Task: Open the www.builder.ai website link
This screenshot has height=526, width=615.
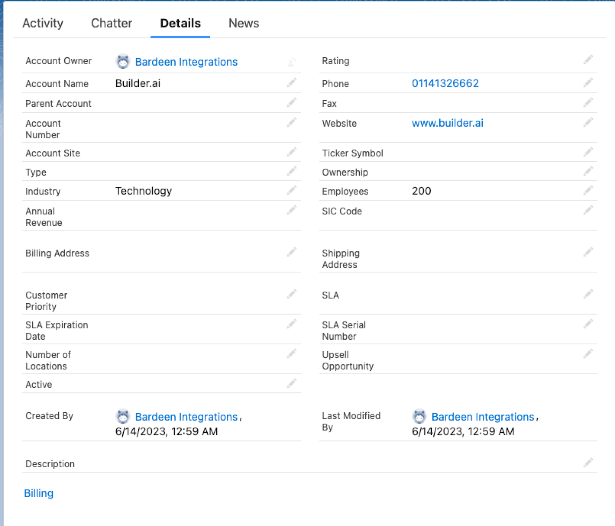Action: tap(447, 123)
